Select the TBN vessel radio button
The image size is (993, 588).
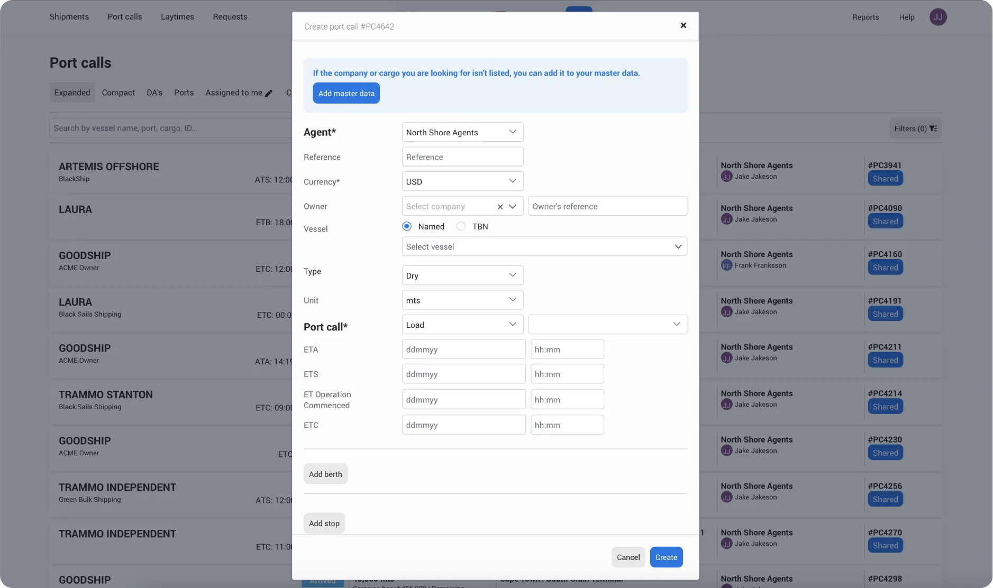point(461,226)
